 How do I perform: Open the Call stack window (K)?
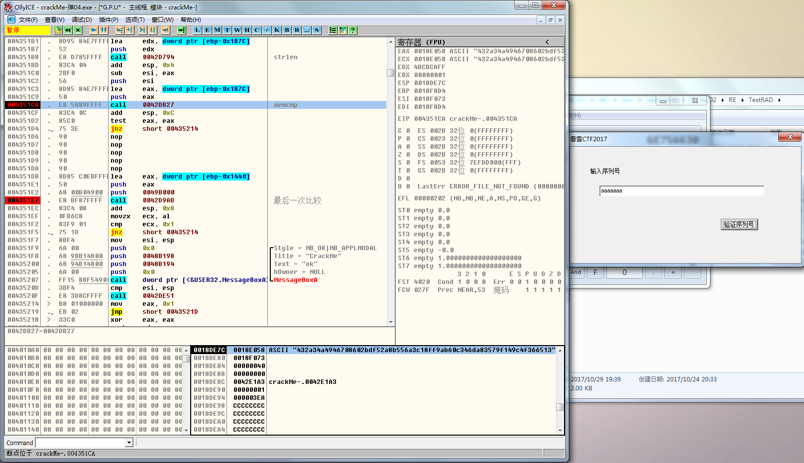pyautogui.click(x=277, y=30)
